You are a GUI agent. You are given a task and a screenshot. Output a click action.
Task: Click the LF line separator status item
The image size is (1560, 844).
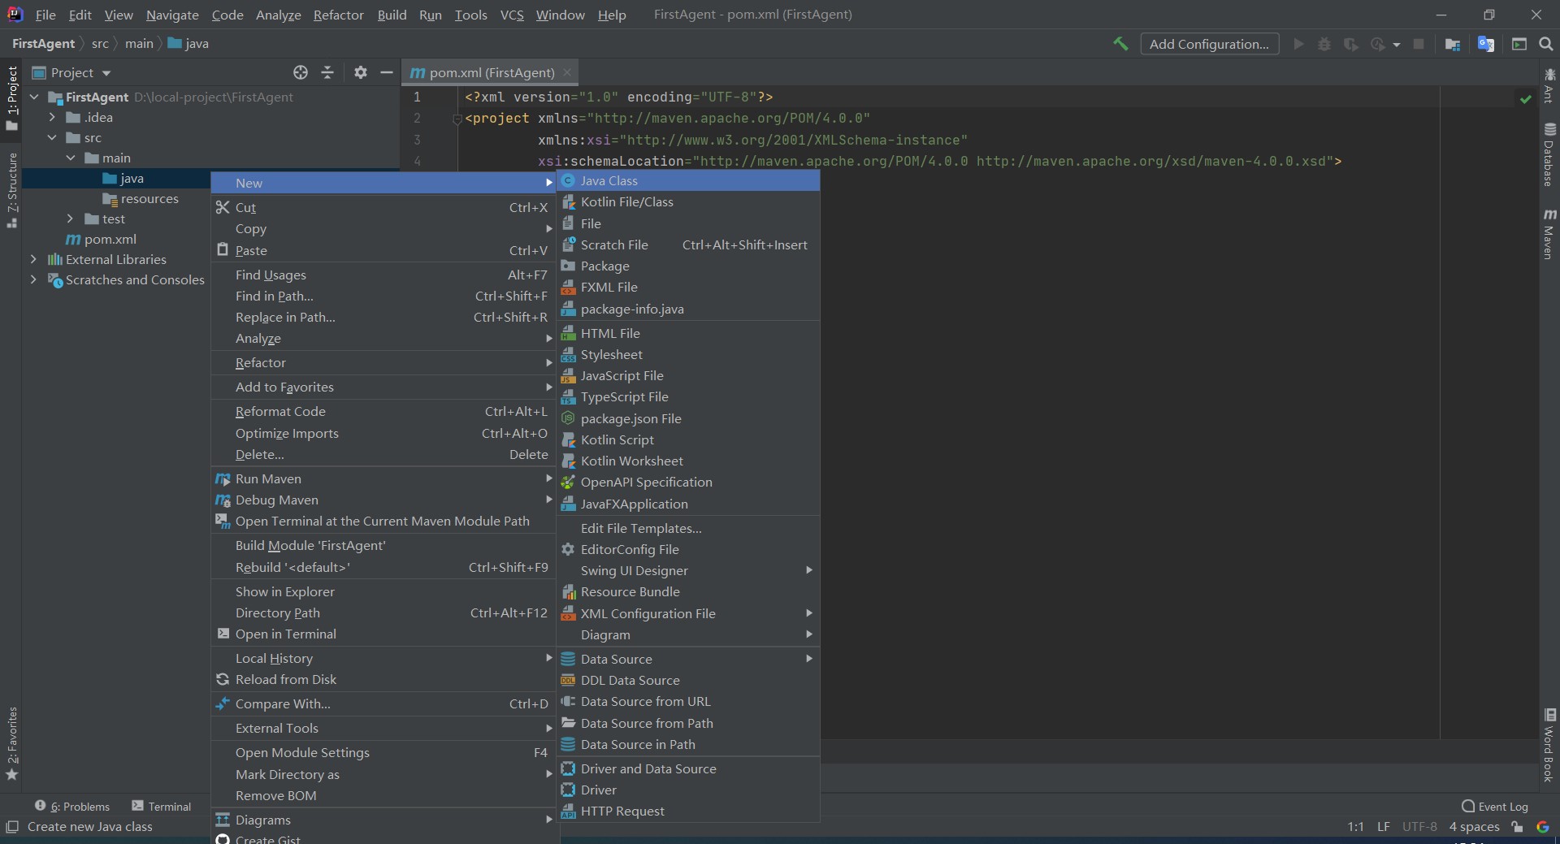click(x=1383, y=827)
